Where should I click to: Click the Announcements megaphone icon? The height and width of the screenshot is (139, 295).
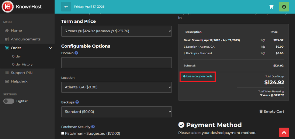click(x=7, y=39)
